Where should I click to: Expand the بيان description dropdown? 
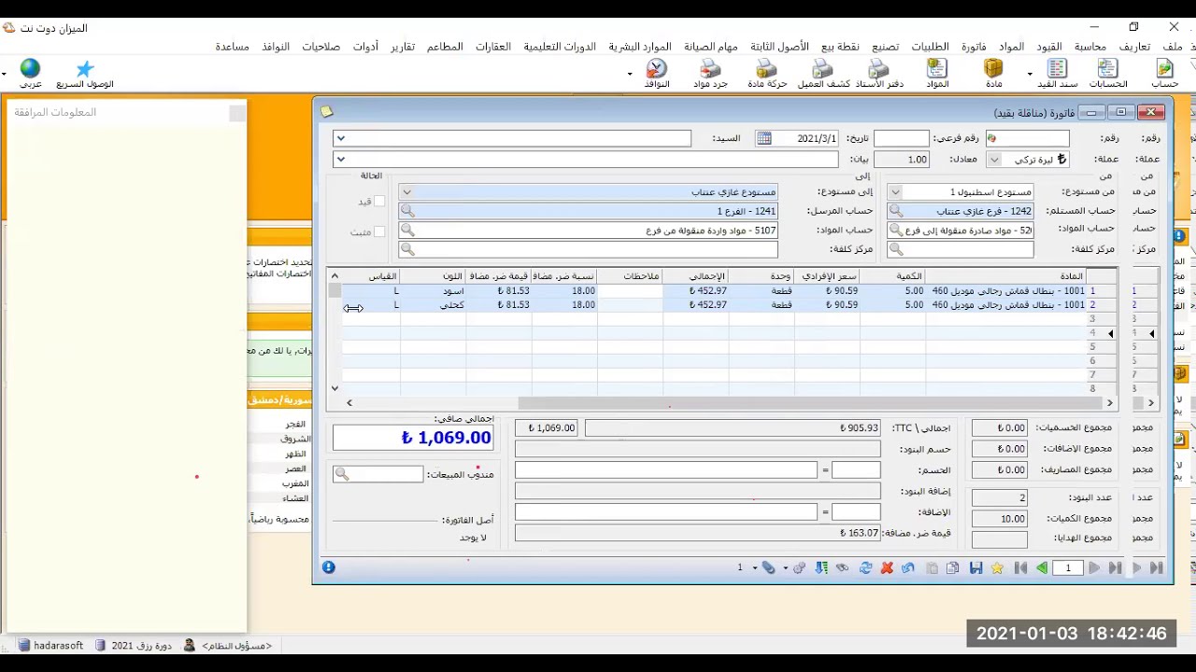point(340,160)
